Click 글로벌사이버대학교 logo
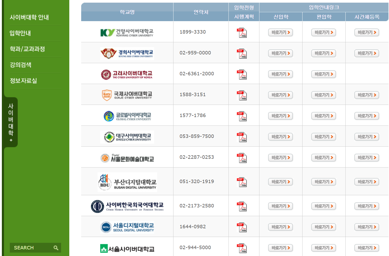 pyautogui.click(x=127, y=116)
